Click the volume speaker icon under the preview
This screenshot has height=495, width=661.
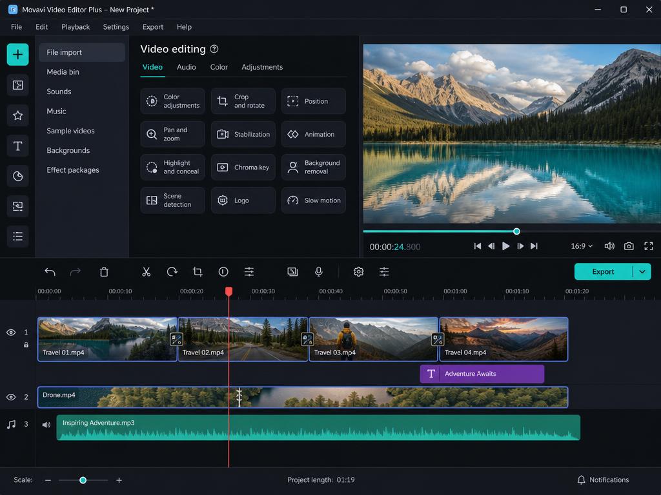click(609, 246)
